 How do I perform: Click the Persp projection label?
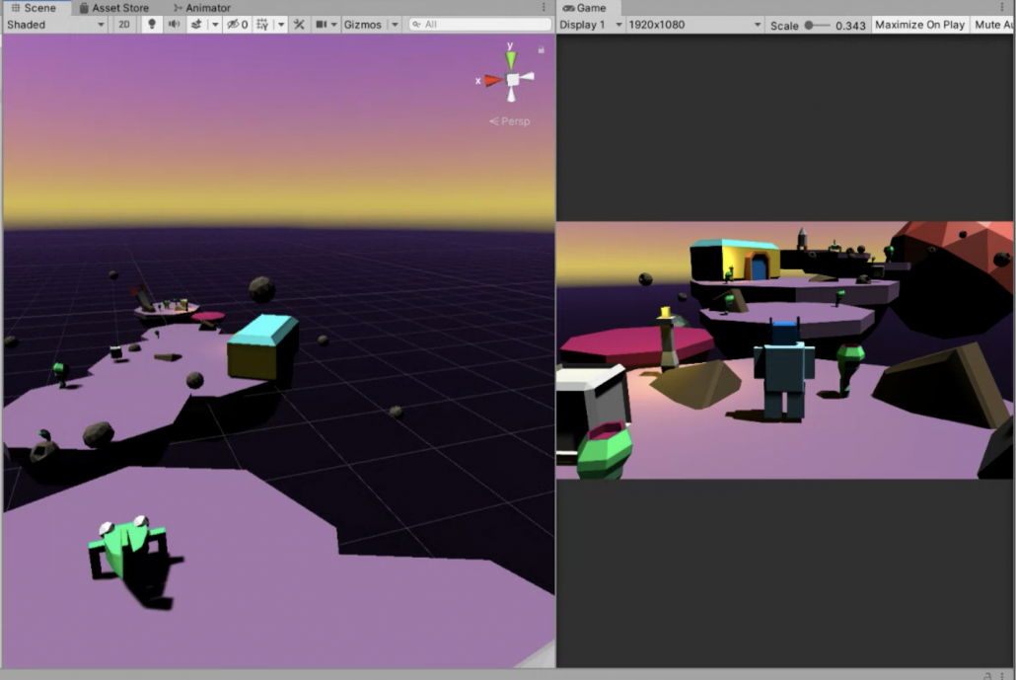coord(510,121)
